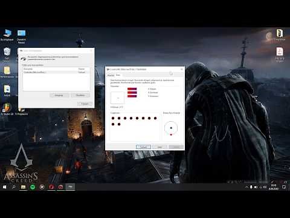Select the archive icon at desktop's top-right
This screenshot has width=290, height=218.
point(280,35)
